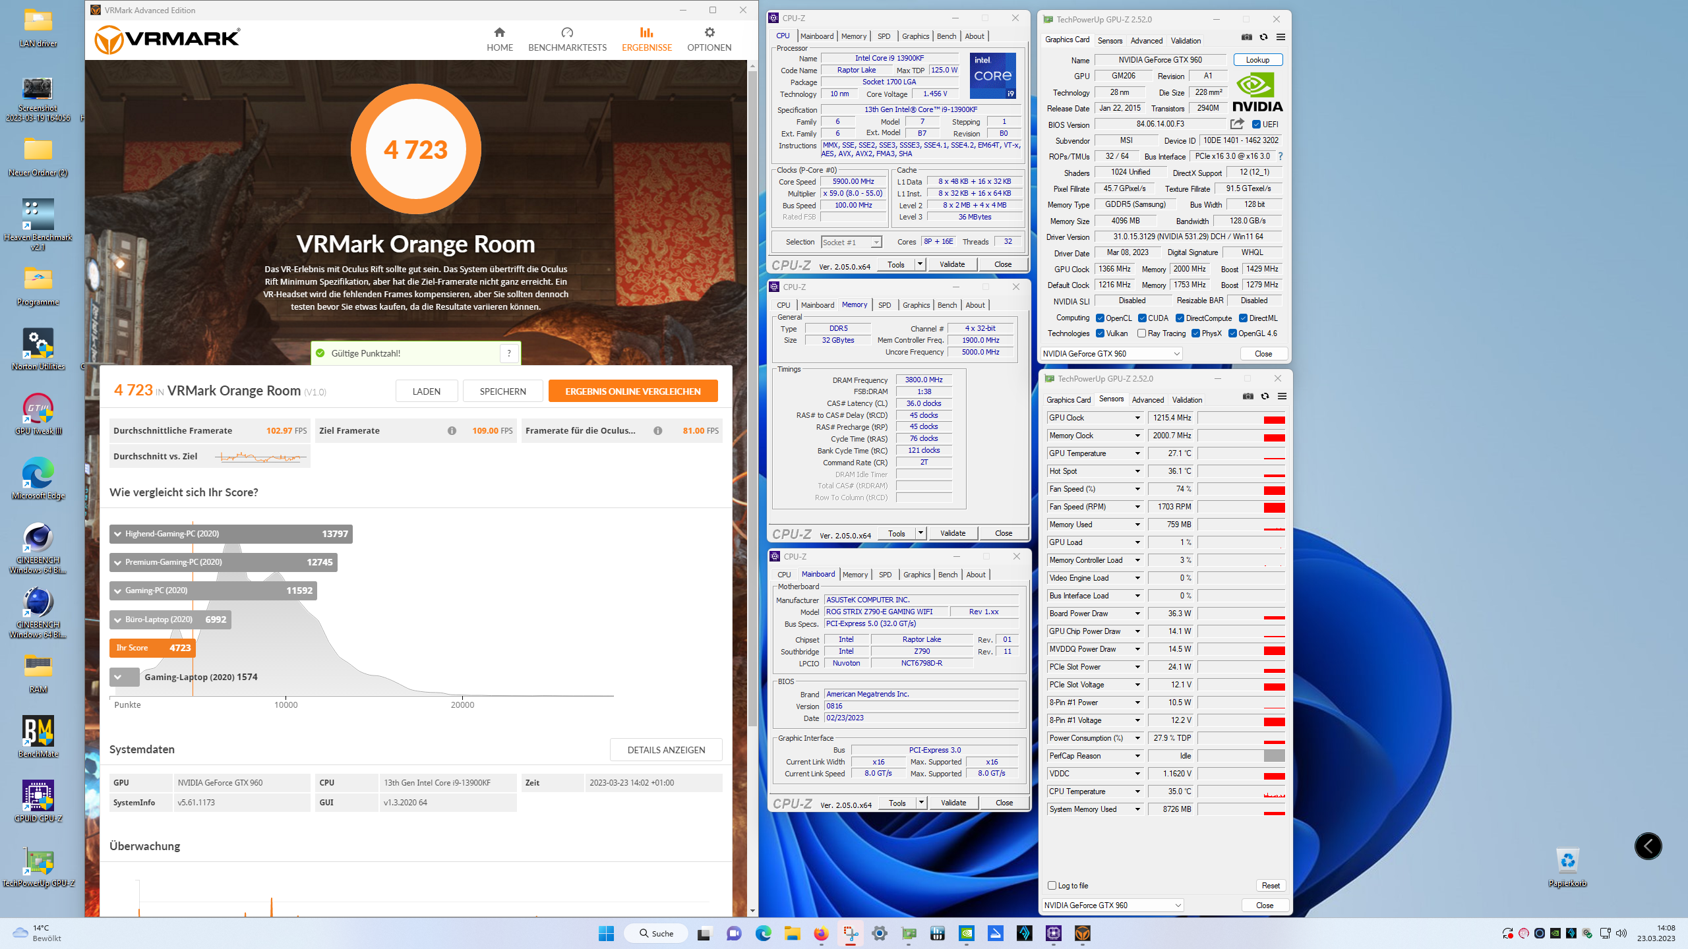Open Norton Utilities desktop shortcut
Screen dimensions: 1688x949
click(x=38, y=349)
